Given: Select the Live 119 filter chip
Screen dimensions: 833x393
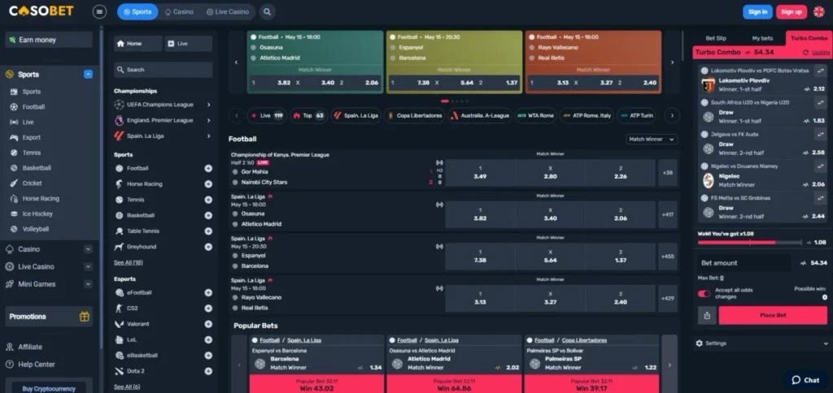Looking at the screenshot, I should (267, 115).
